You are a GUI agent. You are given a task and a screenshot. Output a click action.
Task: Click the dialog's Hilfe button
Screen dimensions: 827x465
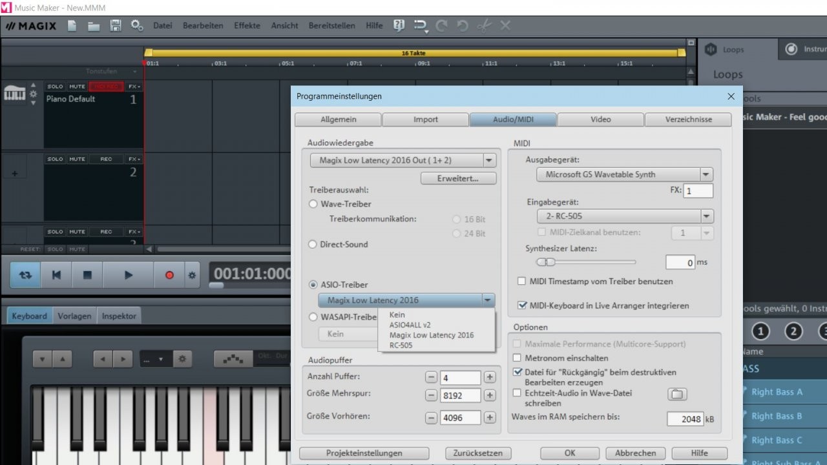click(x=700, y=453)
